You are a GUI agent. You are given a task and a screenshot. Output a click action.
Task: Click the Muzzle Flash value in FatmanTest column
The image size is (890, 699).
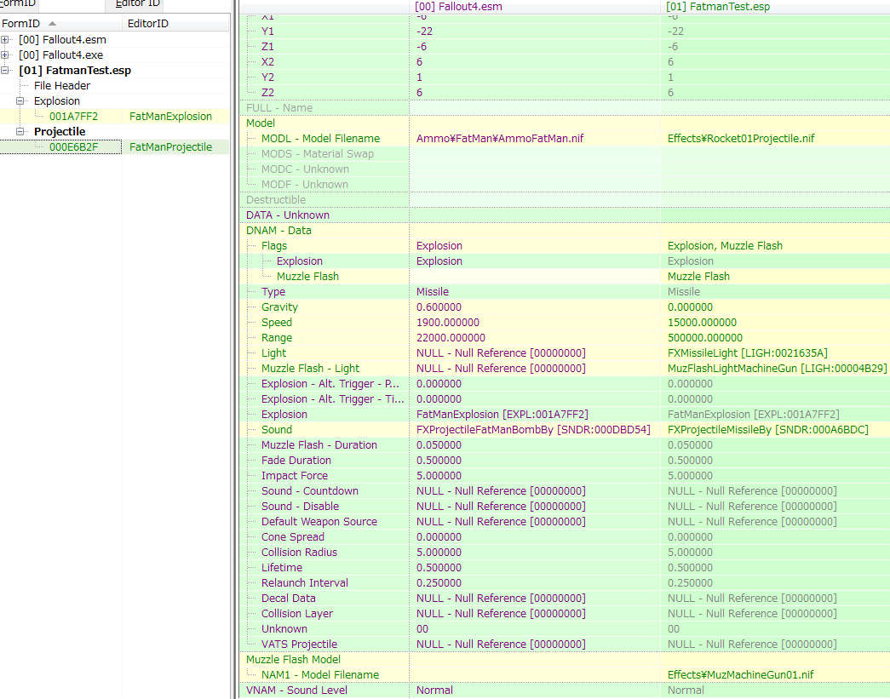[698, 277]
